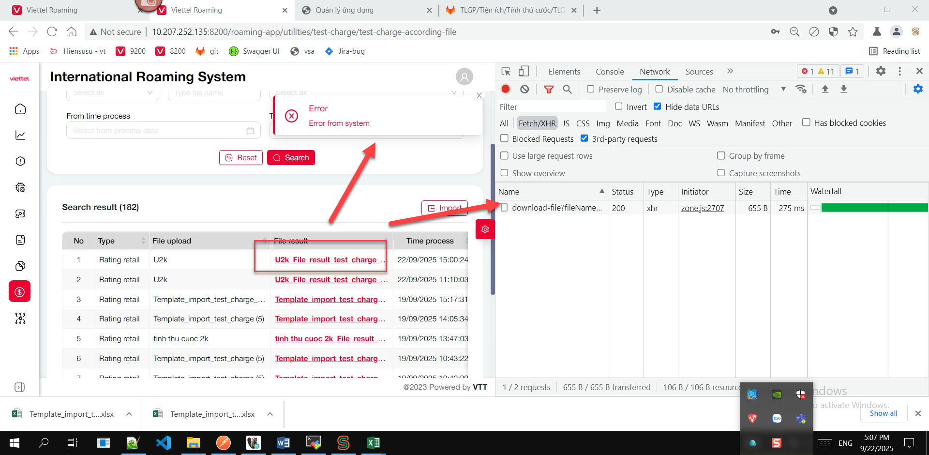Image resolution: width=929 pixels, height=455 pixels.
Task: Click the red settings gear beside table
Action: point(485,229)
